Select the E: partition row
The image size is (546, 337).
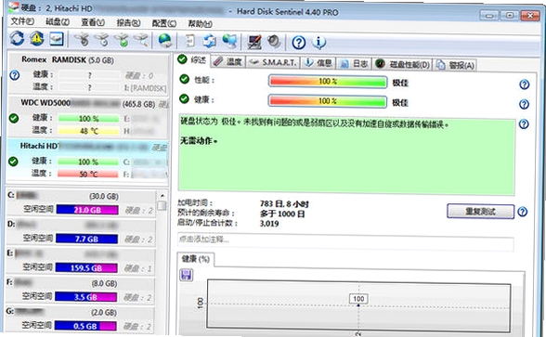pyautogui.click(x=80, y=261)
